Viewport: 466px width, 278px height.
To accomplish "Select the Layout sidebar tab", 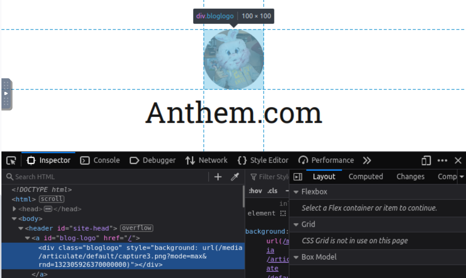I will click(324, 177).
